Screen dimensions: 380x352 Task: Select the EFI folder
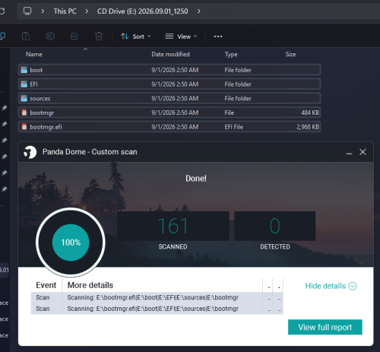point(169,84)
